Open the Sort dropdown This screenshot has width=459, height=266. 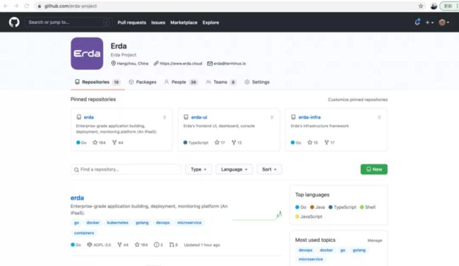click(269, 169)
